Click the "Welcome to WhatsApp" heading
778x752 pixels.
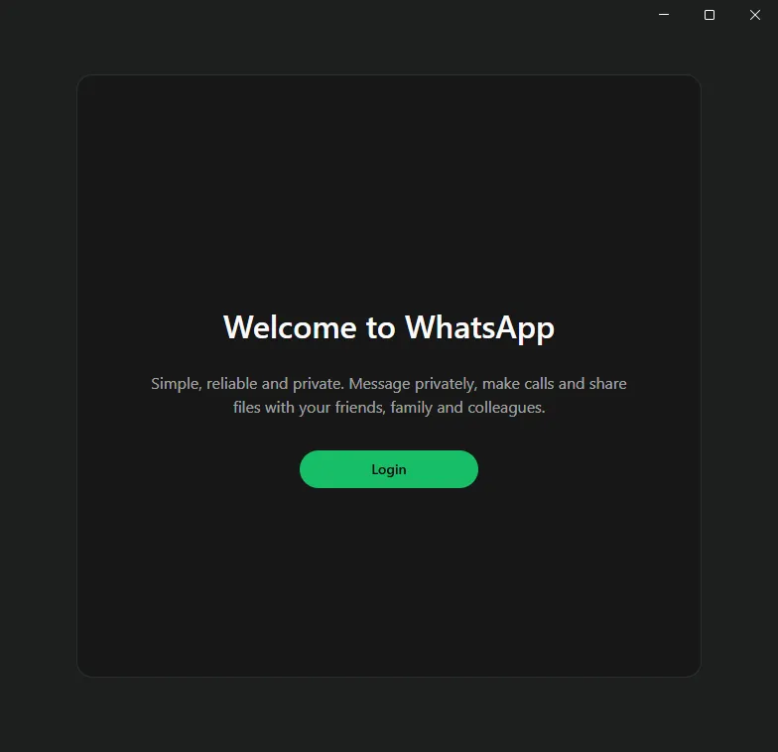pyautogui.click(x=388, y=327)
